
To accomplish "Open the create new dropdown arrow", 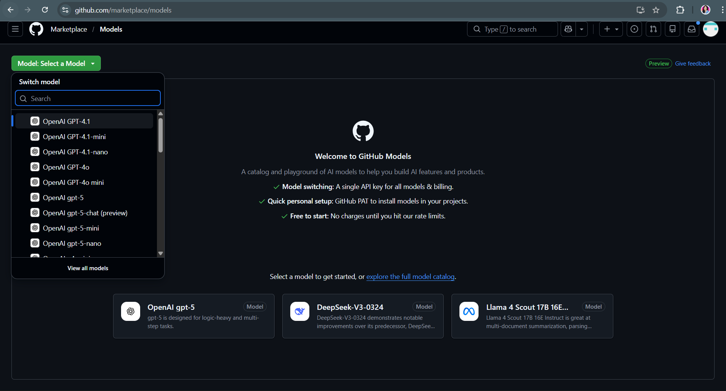I will (x=616, y=29).
